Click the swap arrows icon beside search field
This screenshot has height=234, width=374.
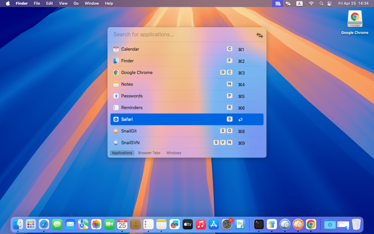[x=260, y=35]
